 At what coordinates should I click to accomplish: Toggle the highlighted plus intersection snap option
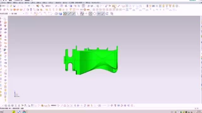99,13
